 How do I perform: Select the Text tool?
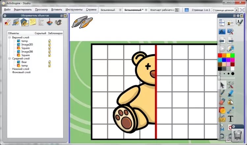click(231, 118)
